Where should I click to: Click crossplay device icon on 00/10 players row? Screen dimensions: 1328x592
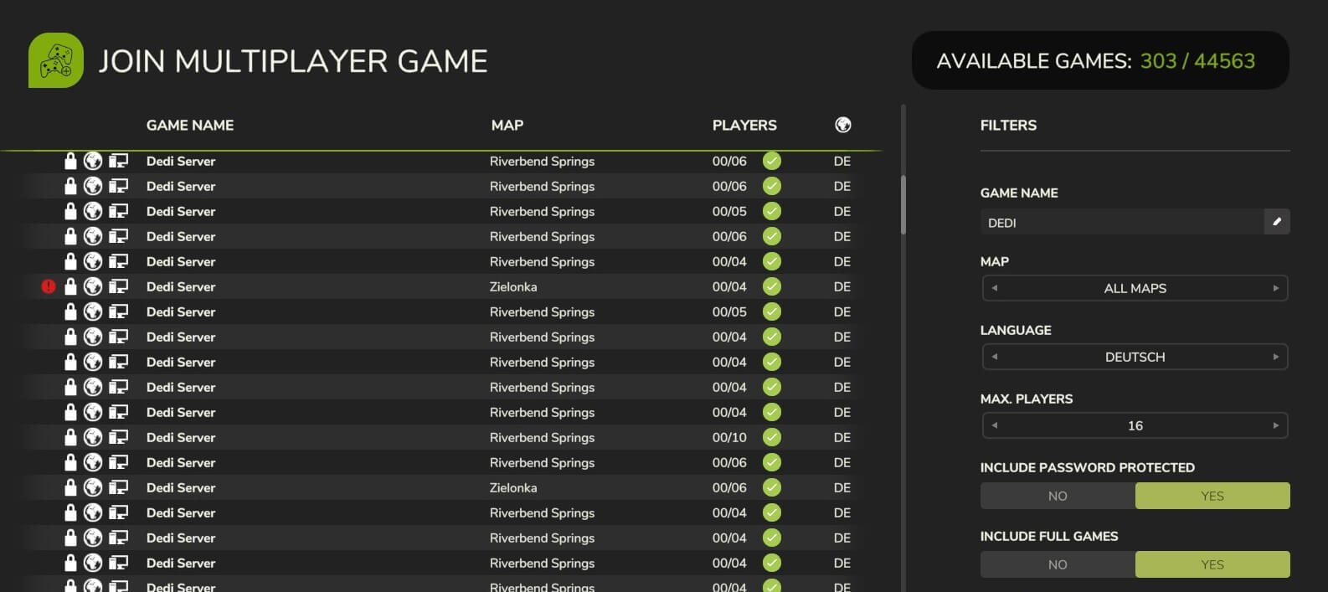pos(119,437)
